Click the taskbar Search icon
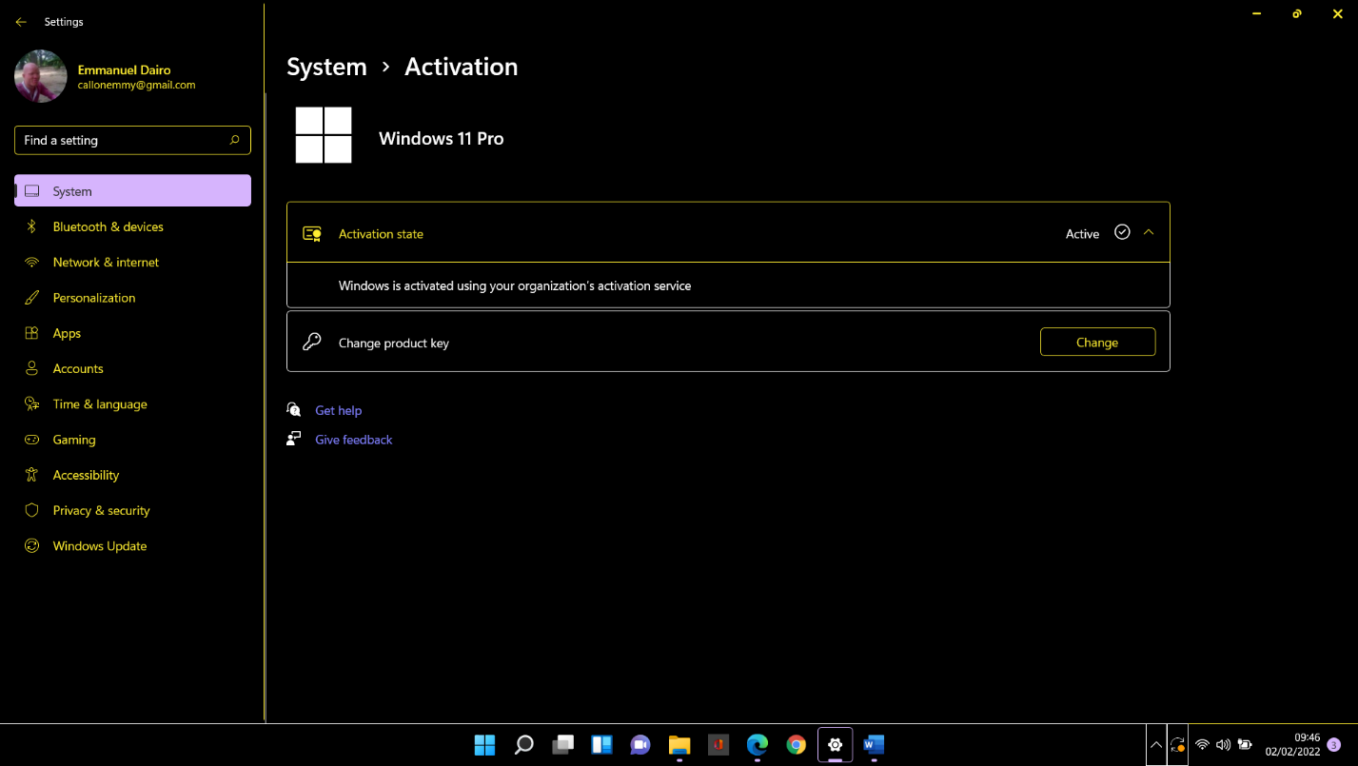This screenshot has height=766, width=1358. [523, 745]
